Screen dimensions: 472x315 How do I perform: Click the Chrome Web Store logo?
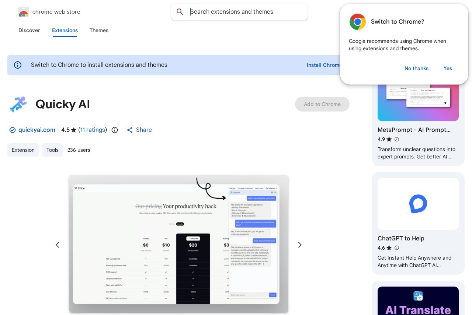[23, 12]
